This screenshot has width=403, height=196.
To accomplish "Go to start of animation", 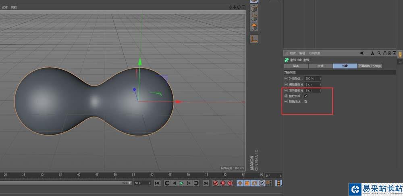I will click(x=157, y=183).
